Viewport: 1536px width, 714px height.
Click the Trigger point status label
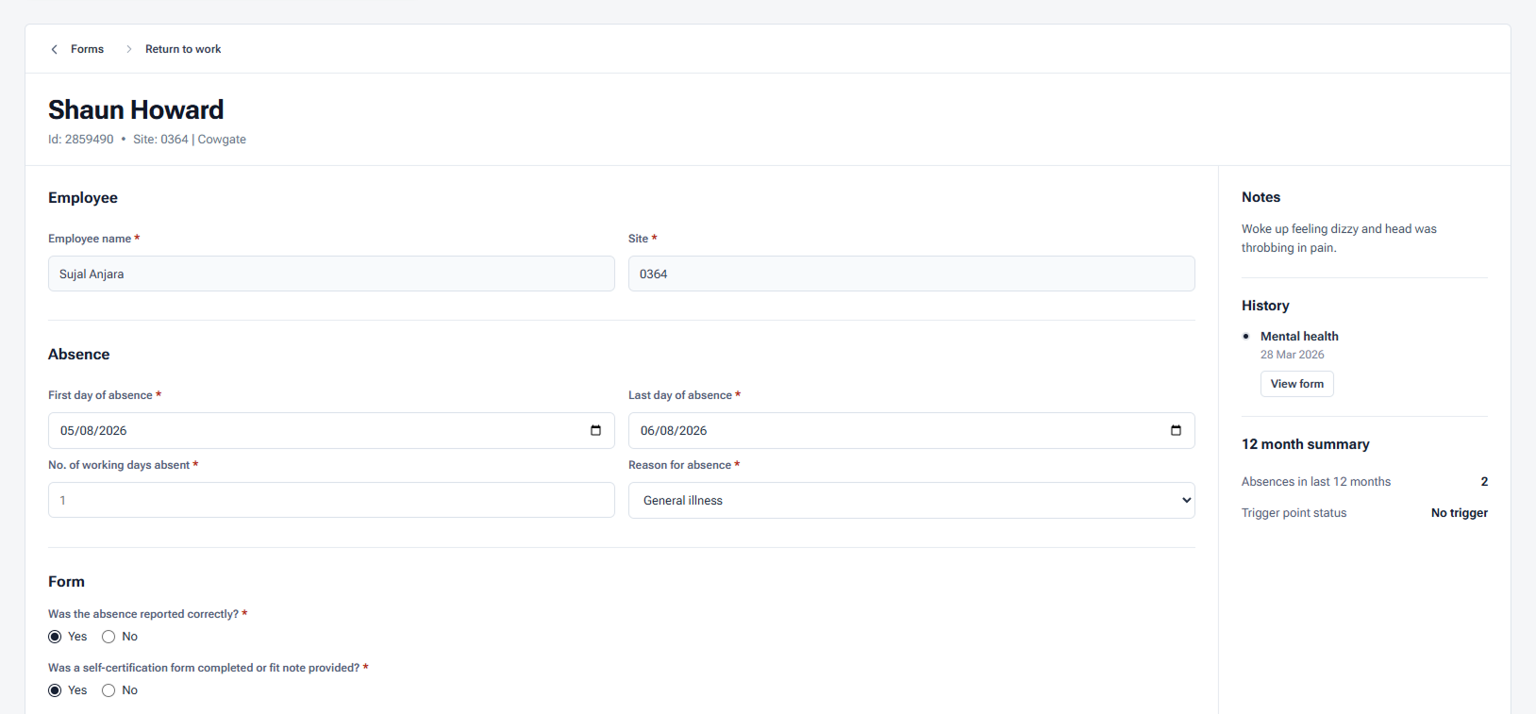(x=1294, y=513)
